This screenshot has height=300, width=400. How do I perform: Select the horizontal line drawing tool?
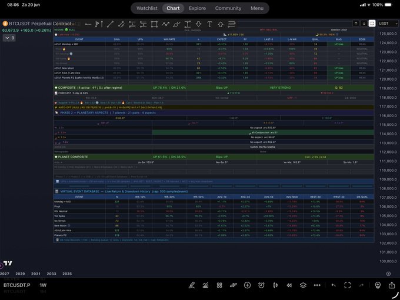[x=88, y=24]
